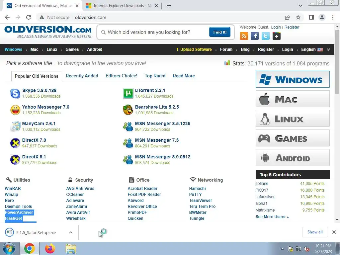Open Firefox from the taskbar
Image resolution: width=340 pixels, height=255 pixels.
50,248
